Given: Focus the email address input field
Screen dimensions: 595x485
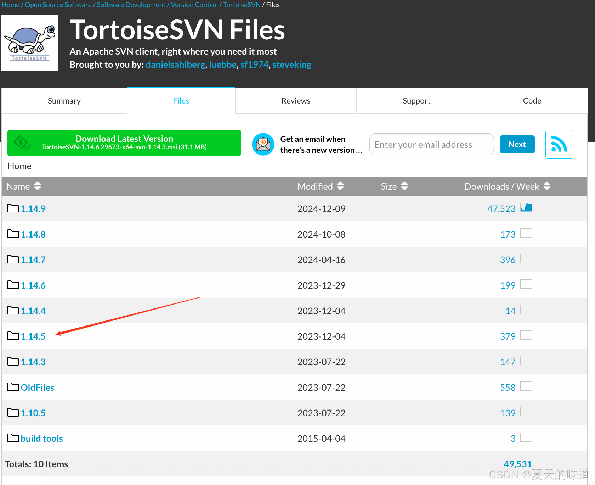Looking at the screenshot, I should (x=432, y=144).
